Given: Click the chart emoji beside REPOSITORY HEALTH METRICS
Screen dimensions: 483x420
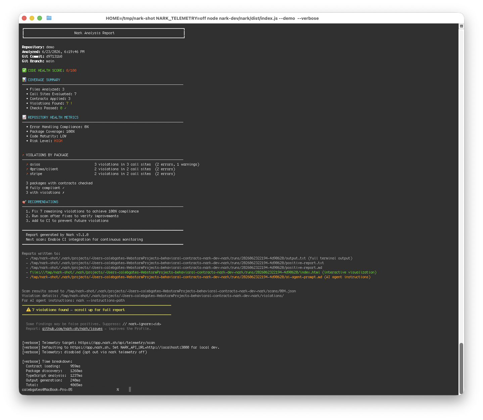Looking at the screenshot, I should coord(24,117).
